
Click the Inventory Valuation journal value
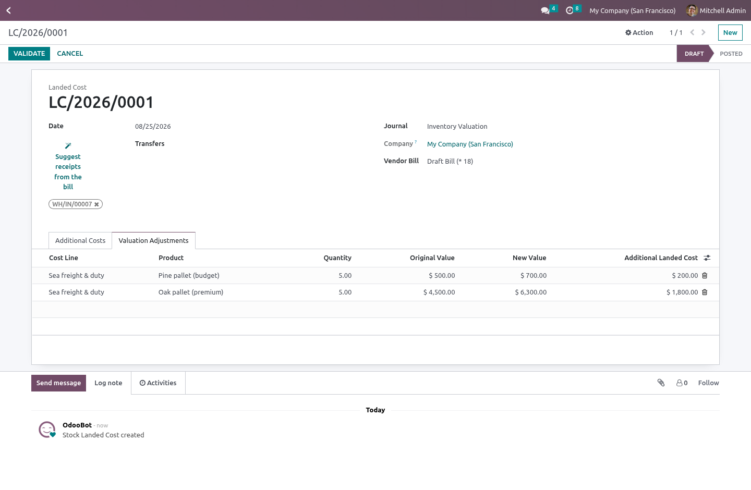click(x=457, y=126)
